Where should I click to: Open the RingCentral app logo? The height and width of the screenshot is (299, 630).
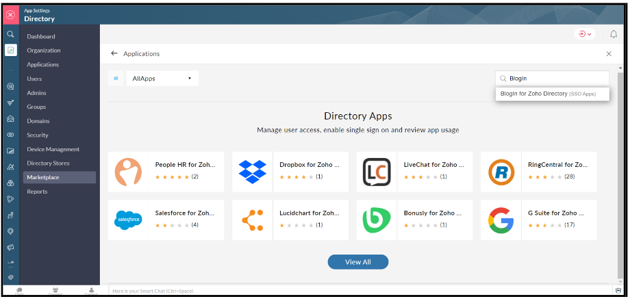(x=501, y=172)
